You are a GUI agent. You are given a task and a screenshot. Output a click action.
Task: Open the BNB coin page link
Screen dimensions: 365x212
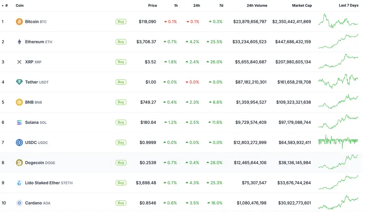coord(34,102)
